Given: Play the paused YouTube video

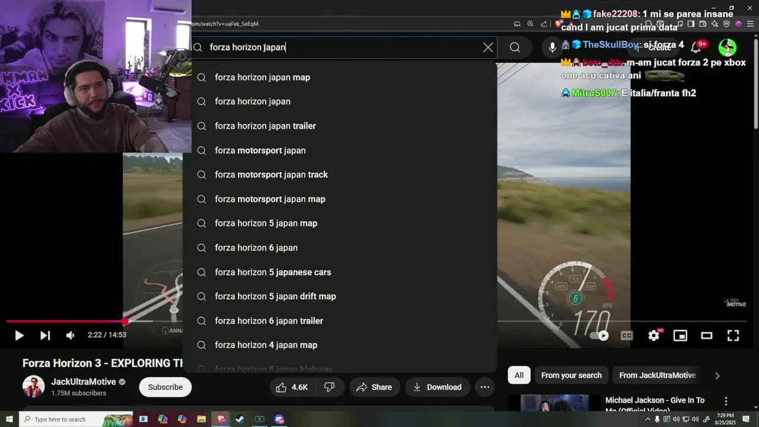Looking at the screenshot, I should [19, 336].
